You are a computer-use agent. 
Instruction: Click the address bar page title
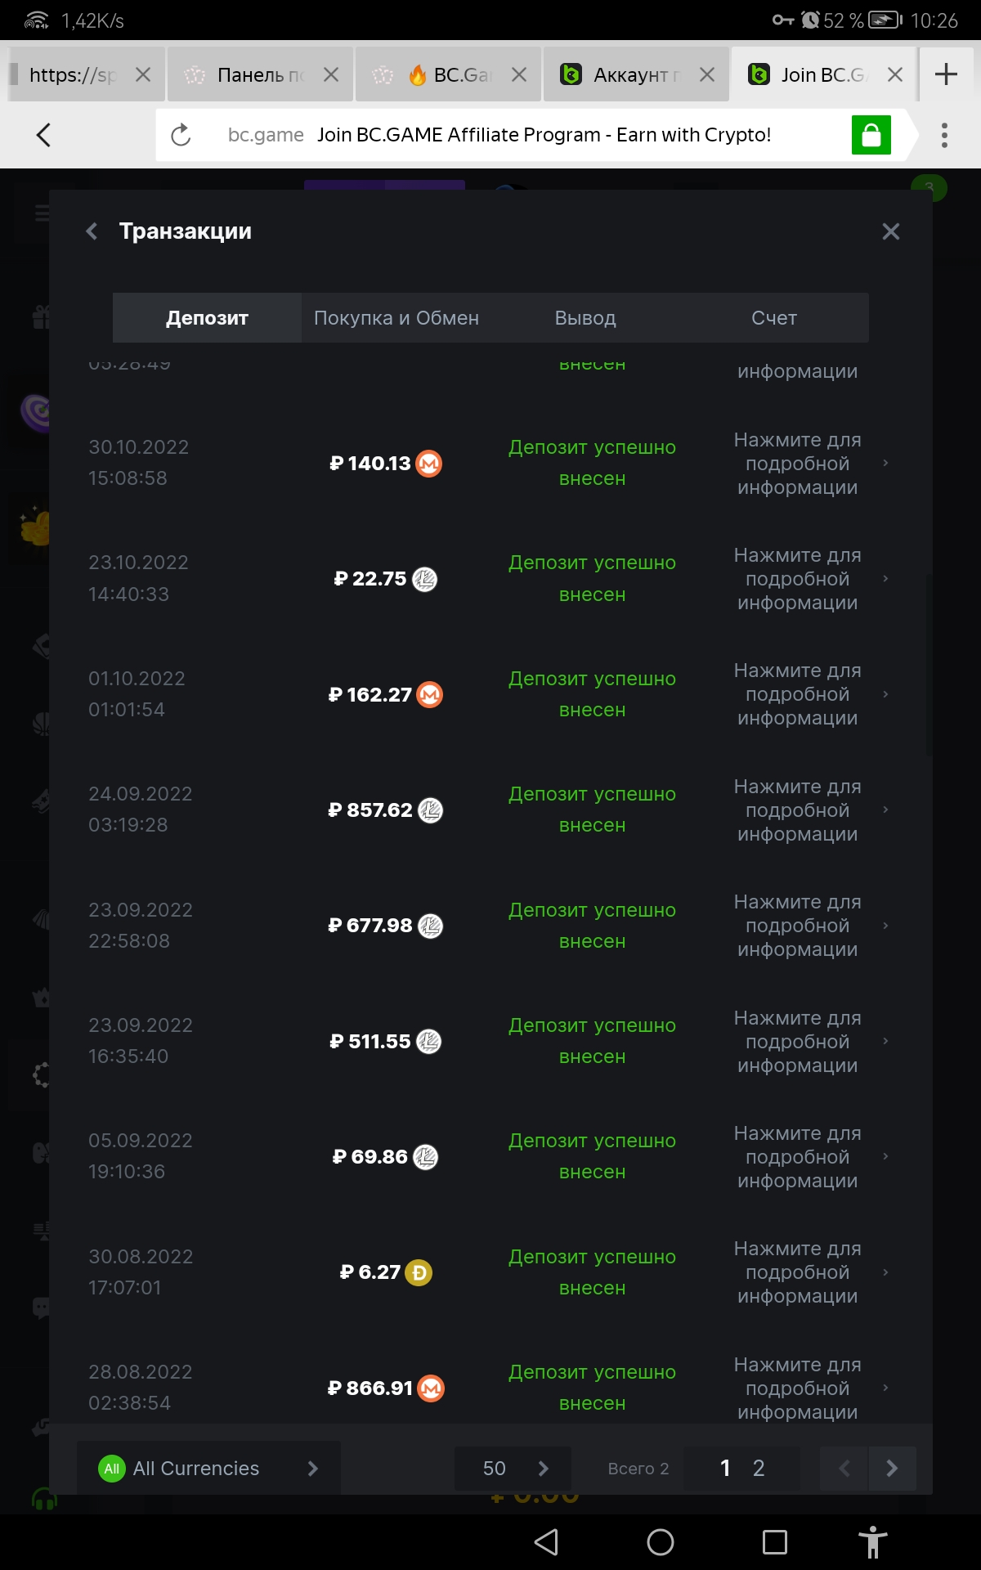(x=544, y=135)
